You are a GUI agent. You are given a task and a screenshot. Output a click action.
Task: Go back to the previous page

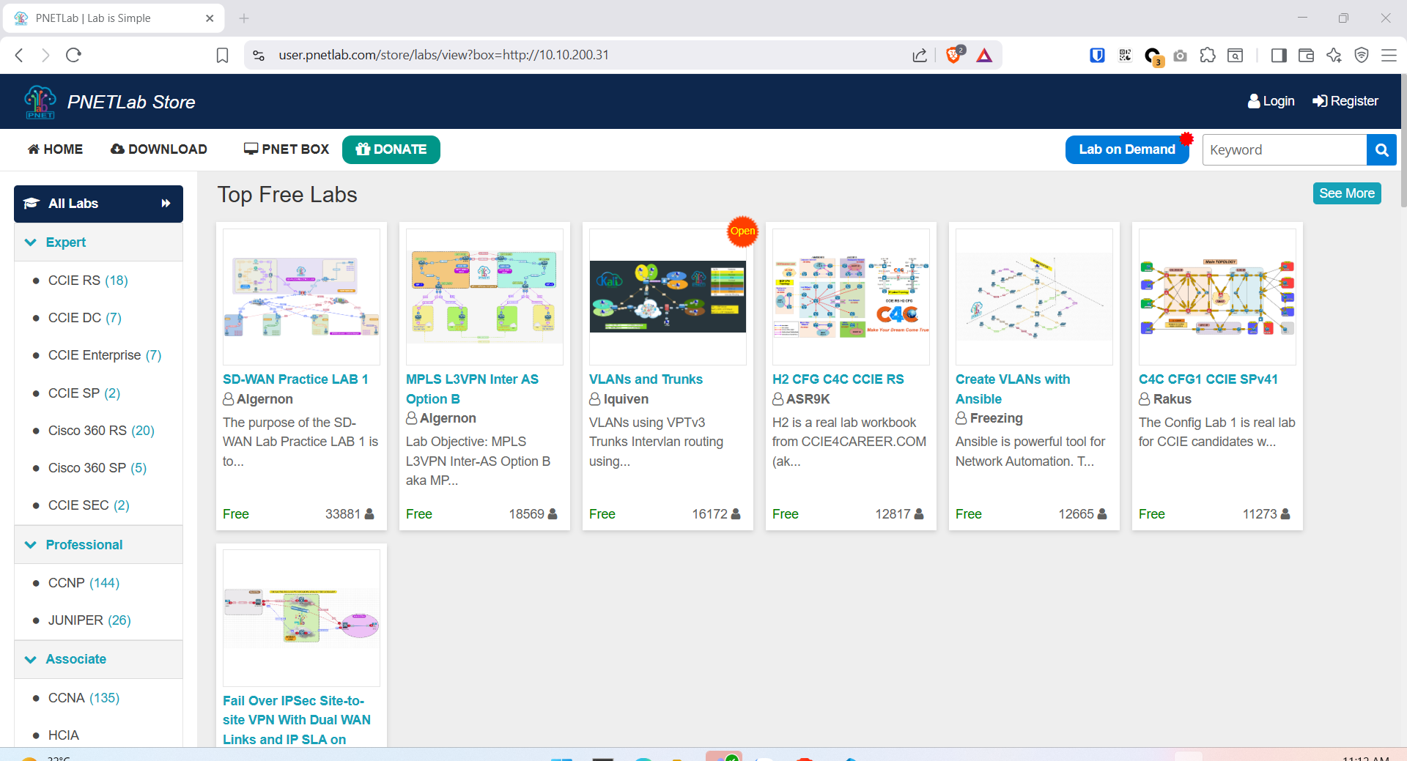pyautogui.click(x=20, y=55)
